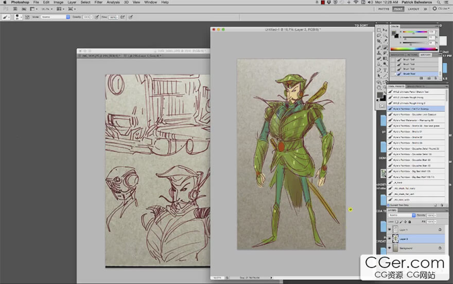This screenshot has width=453, height=284.
Task: Select PATTYB workspace button
Action: click(384, 9)
